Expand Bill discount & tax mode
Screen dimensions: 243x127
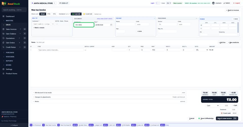pyautogui.click(x=109, y=92)
